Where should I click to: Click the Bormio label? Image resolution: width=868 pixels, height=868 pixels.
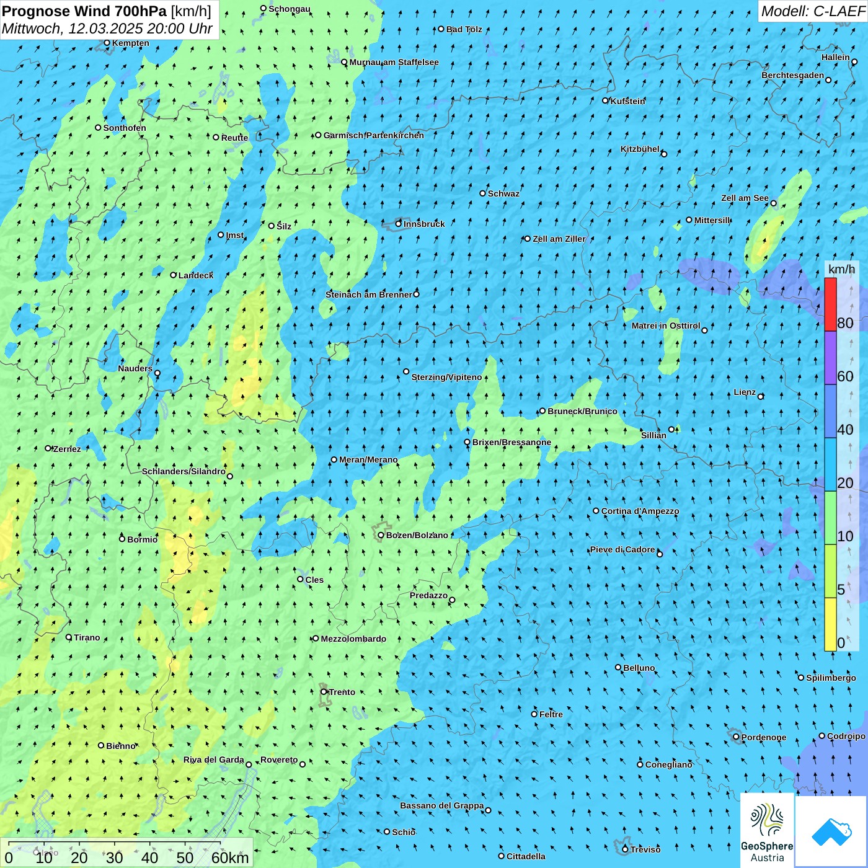click(142, 539)
